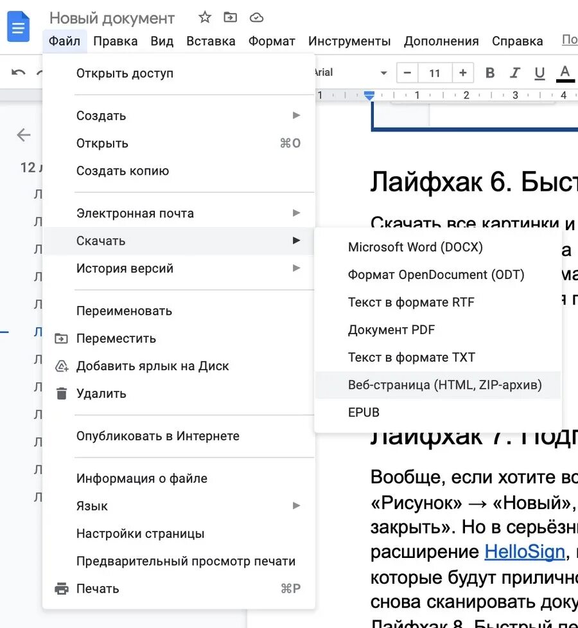Download as Microsoft Word (DOCX)
Viewport: 578px width, 628px height.
point(438,247)
